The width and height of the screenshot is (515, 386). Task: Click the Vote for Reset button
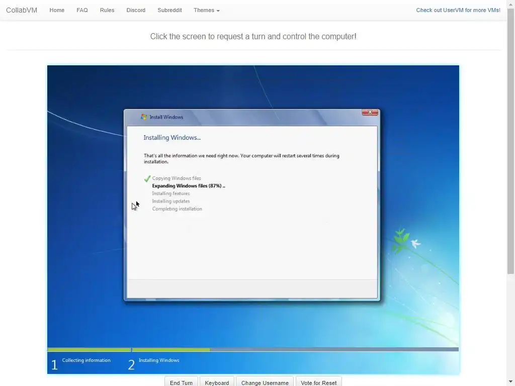pos(318,382)
